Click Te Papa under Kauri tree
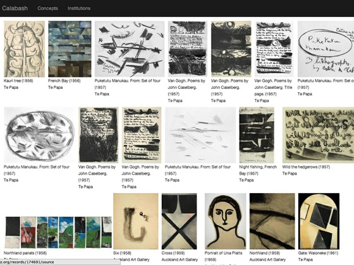Screen dimensions: 354x265 coord(11,88)
